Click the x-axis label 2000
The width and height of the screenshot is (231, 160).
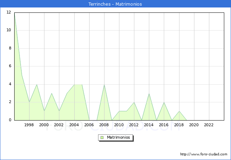pos(44,125)
